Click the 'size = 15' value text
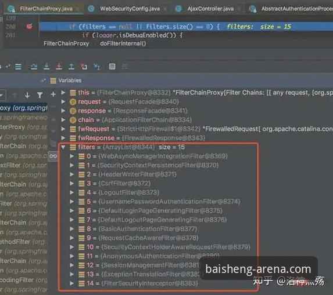This screenshot has height=295, width=333. click(x=171, y=147)
